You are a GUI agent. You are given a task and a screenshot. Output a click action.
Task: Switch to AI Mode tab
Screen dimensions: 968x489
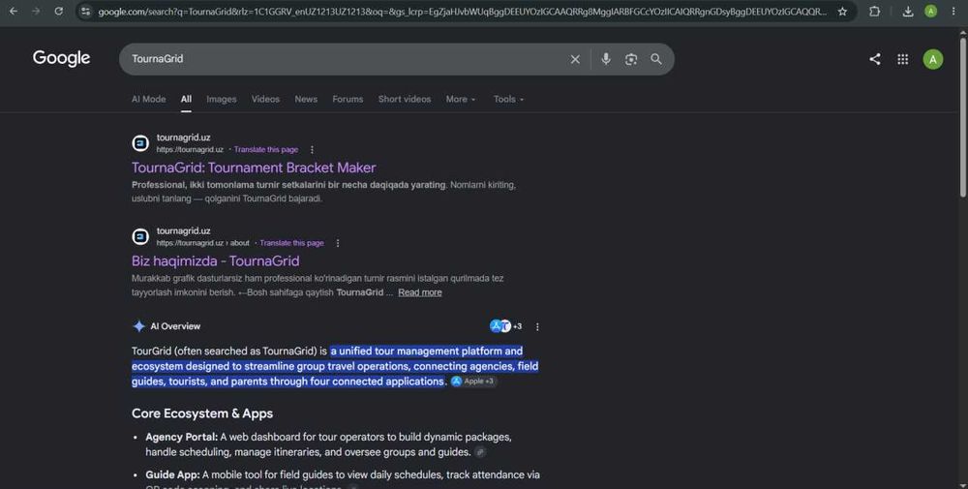148,99
